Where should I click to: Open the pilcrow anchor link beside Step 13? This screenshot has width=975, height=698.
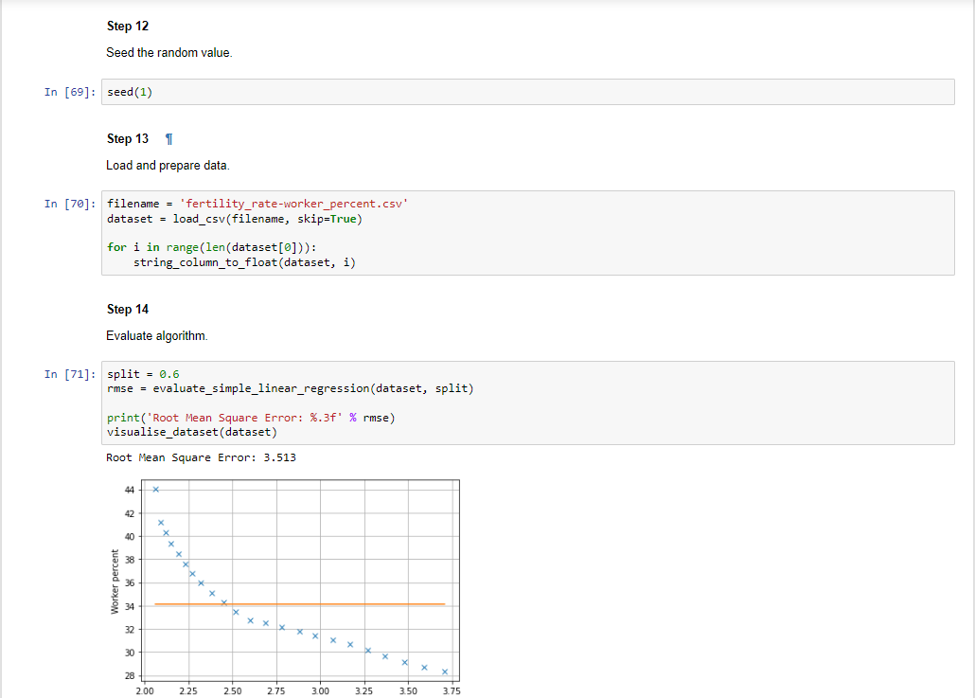[x=167, y=138]
